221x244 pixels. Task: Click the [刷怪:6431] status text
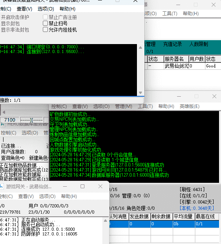click(x=192, y=189)
